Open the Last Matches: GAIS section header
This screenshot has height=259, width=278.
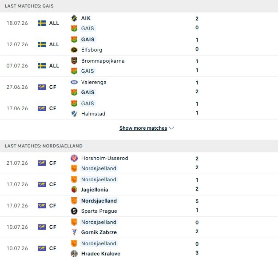139,6
